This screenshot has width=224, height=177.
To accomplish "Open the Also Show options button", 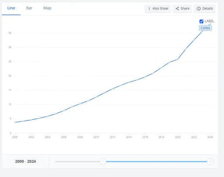I will tap(157, 9).
